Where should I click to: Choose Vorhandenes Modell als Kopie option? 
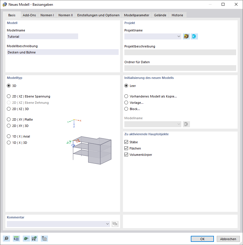tap(126, 96)
